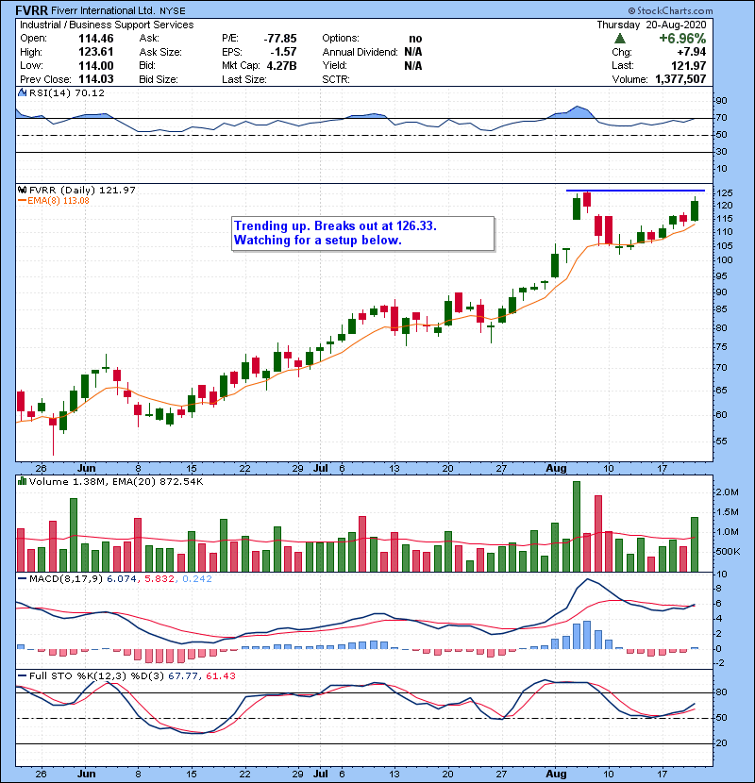The height and width of the screenshot is (783, 755).
Task: Click the company name Fiverr International Ltd.
Action: [104, 10]
